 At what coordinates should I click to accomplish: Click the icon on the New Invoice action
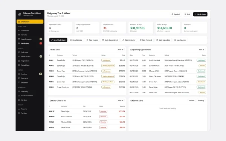87,40
